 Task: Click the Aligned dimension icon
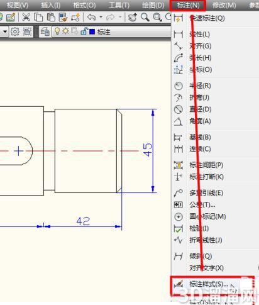[x=179, y=46]
